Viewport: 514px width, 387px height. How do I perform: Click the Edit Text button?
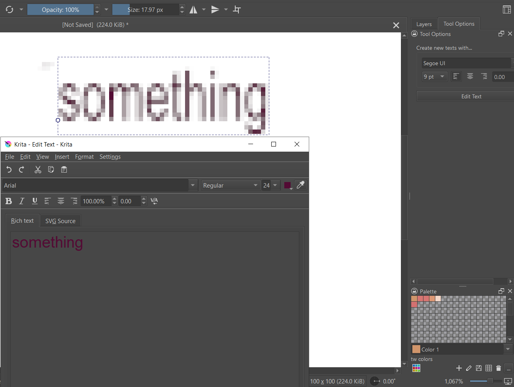tap(466, 96)
